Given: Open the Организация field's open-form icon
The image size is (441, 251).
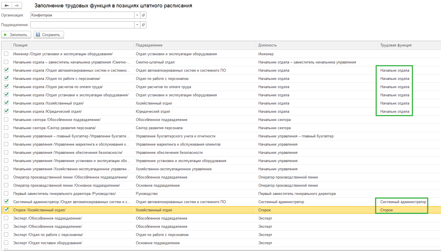Looking at the screenshot, I should click(143, 15).
